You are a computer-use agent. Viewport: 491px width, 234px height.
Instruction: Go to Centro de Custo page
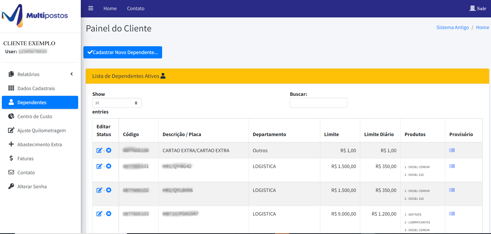40,116
